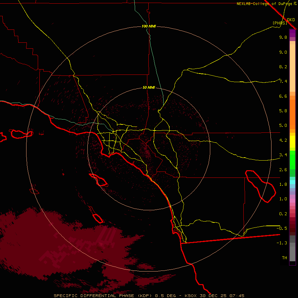
Task: Click the 07:45 timestamp in the caption
Action: coord(237,296)
